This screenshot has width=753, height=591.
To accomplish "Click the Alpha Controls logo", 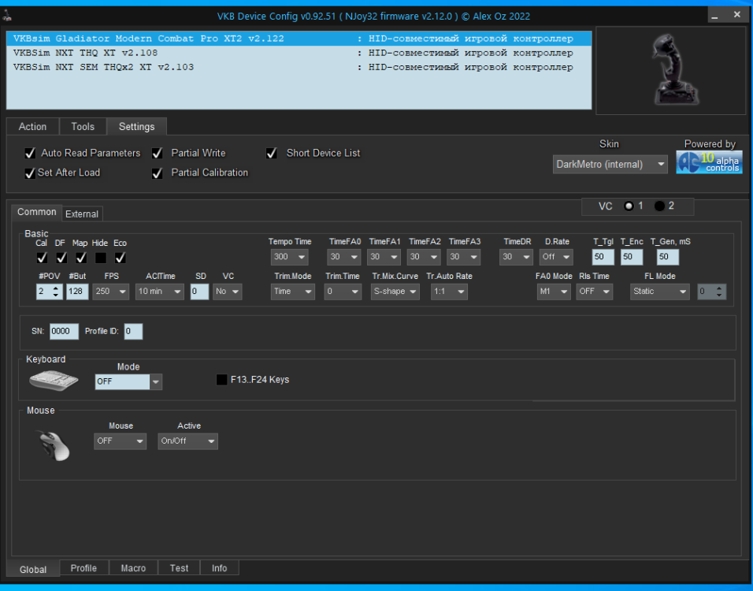I will pyautogui.click(x=709, y=162).
